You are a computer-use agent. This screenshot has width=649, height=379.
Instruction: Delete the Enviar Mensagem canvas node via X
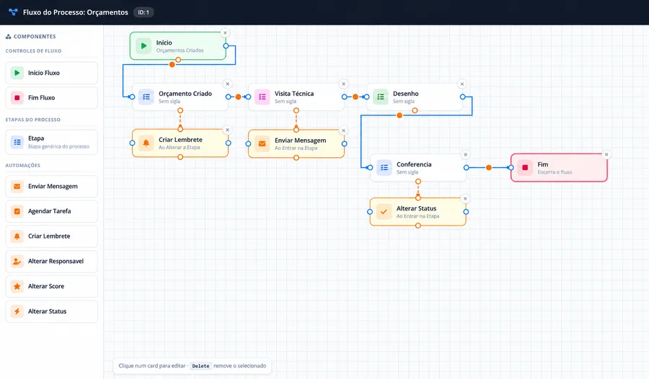(x=343, y=130)
